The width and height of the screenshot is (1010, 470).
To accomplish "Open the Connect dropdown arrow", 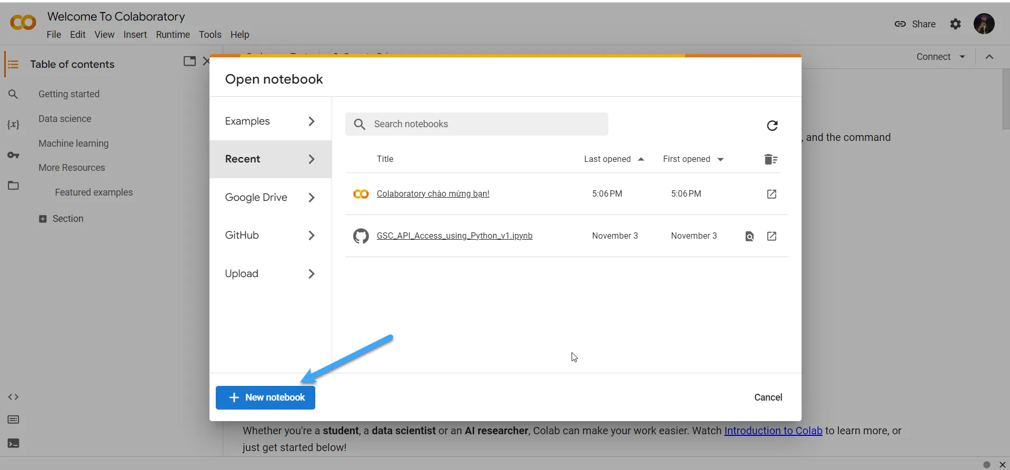I will (x=962, y=57).
